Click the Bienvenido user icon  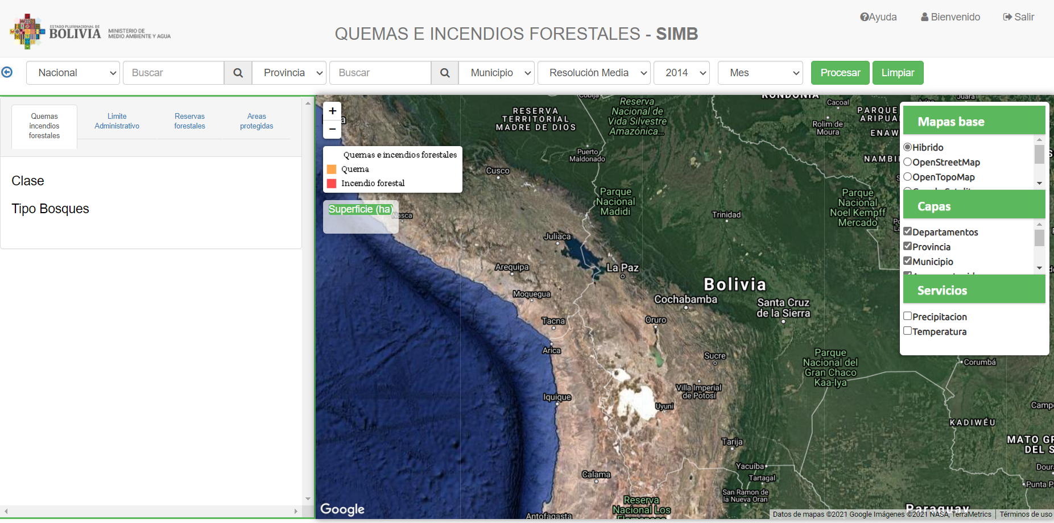pos(925,17)
